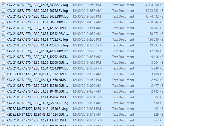Click file name KAV.21.0.37.1270_12.30_03.52_5076.SRV.log
The height and width of the screenshot is (128, 204).
[37, 11]
